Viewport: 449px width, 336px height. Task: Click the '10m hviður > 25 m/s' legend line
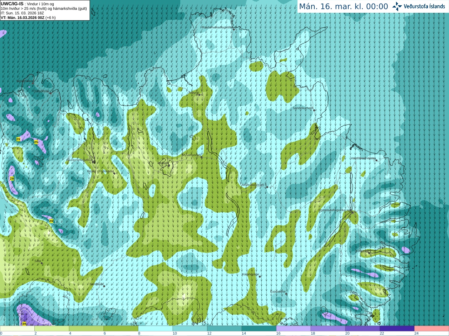[44, 8]
